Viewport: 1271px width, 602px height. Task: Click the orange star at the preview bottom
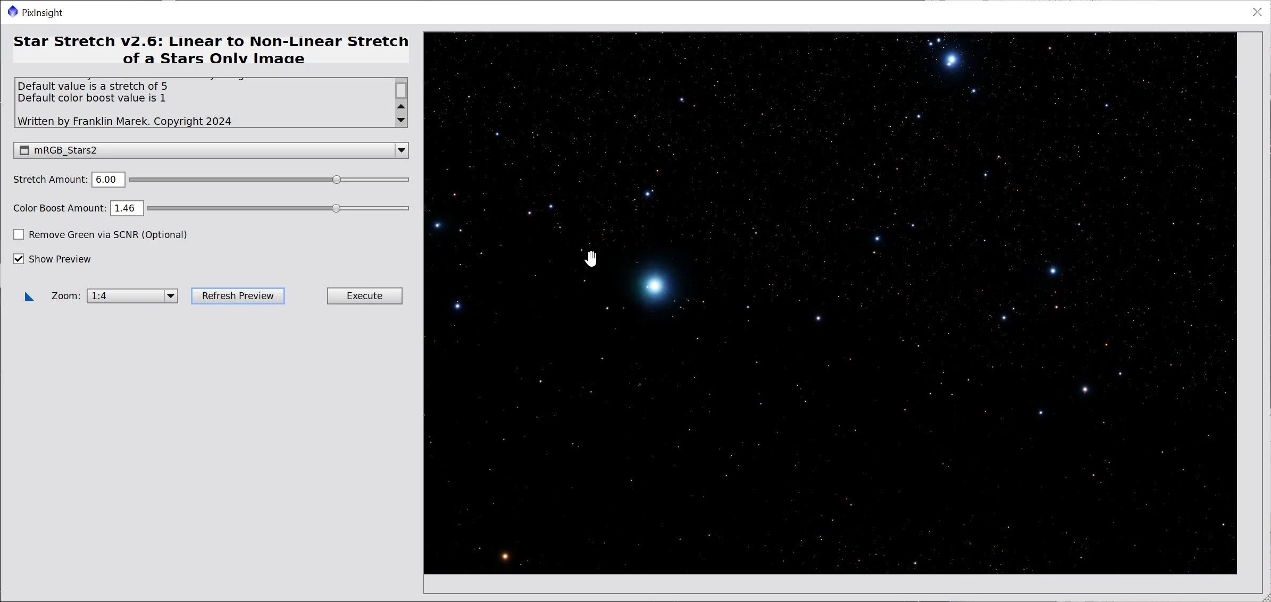click(505, 556)
